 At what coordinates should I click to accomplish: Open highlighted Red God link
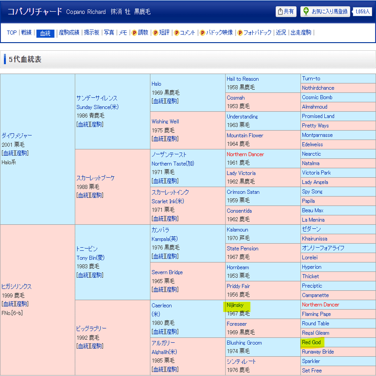point(311,342)
